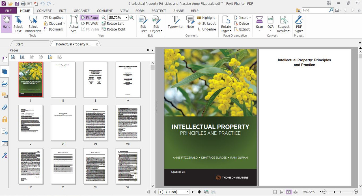This screenshot has width=362, height=196.
Task: Choose the Select Annotation tool
Action: point(33,24)
